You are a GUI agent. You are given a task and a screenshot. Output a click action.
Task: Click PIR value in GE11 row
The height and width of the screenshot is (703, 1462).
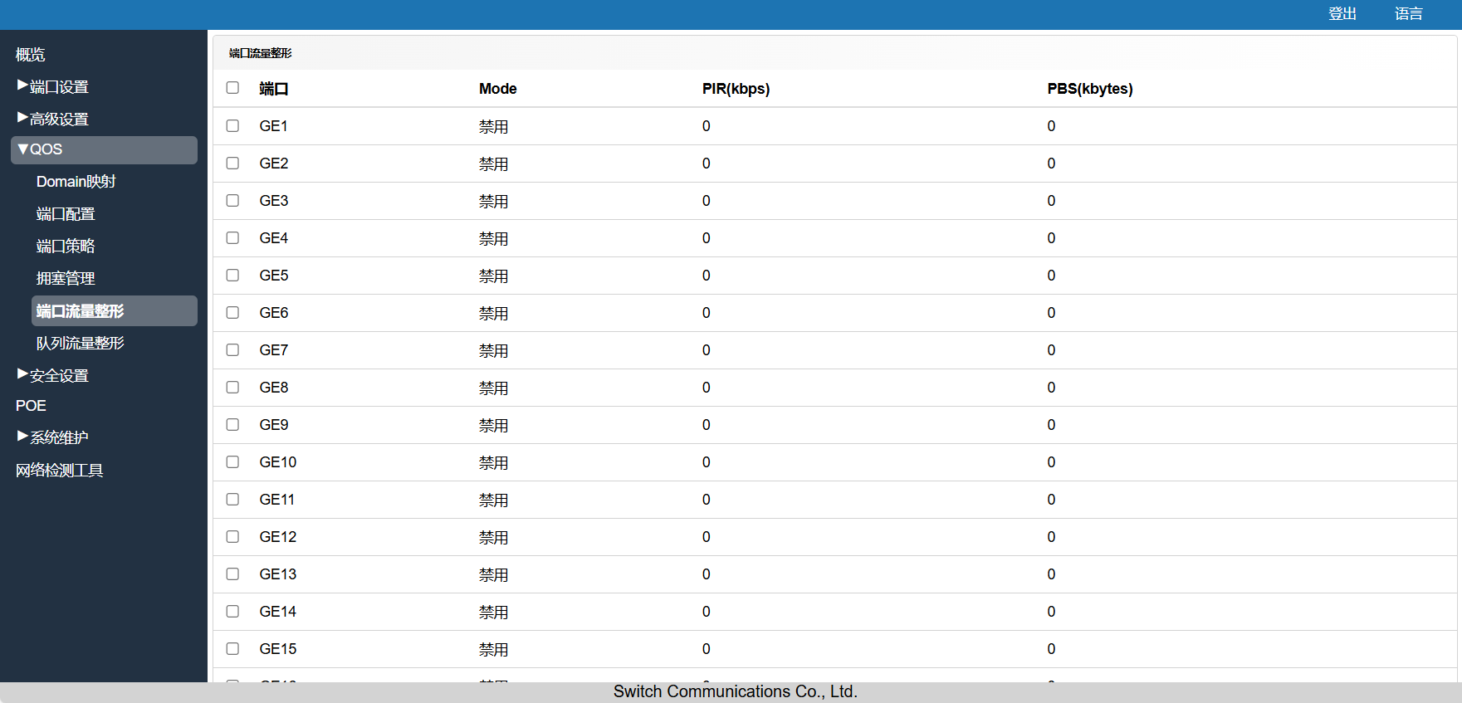(x=707, y=500)
